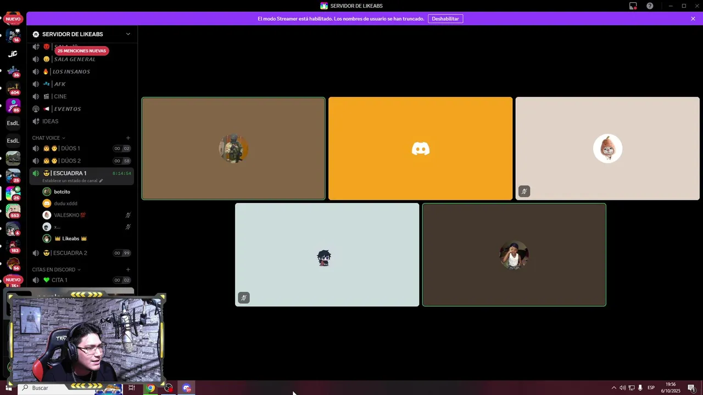Open the network icon in system tray
Viewport: 703px width, 395px height.
[x=632, y=388]
